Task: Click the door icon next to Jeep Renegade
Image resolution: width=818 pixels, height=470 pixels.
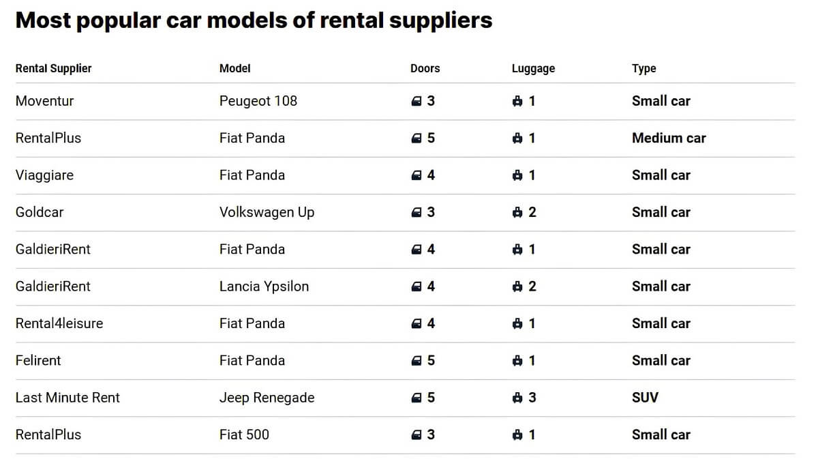Action: [x=416, y=398]
